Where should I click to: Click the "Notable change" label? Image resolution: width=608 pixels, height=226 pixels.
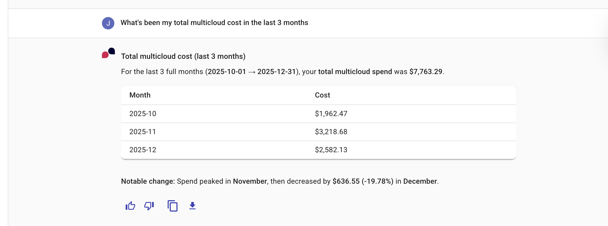pos(148,181)
